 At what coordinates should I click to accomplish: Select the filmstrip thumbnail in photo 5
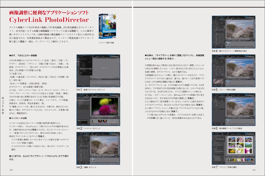point(228,83)
